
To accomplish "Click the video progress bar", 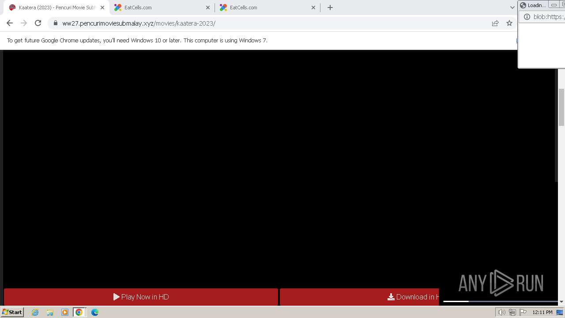I will click(x=501, y=301).
